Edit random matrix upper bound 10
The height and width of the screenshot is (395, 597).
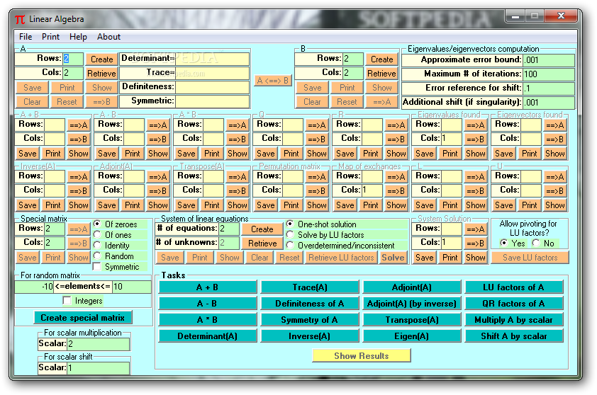131,287
